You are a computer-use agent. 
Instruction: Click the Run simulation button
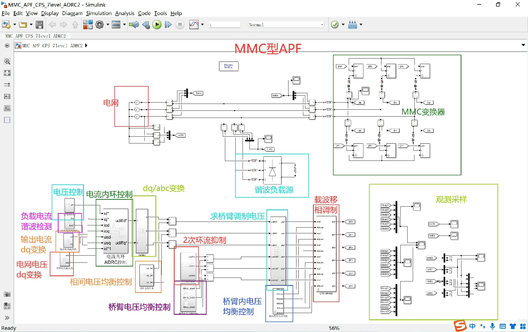(x=157, y=24)
